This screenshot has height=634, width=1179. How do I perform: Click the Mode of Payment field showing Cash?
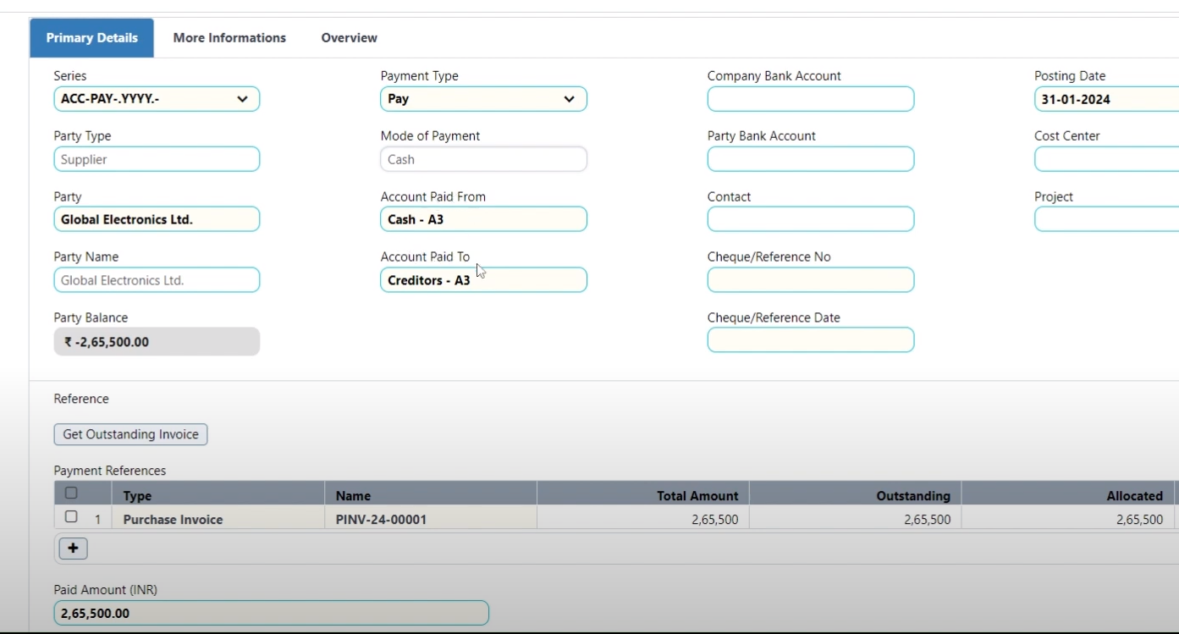coord(483,159)
